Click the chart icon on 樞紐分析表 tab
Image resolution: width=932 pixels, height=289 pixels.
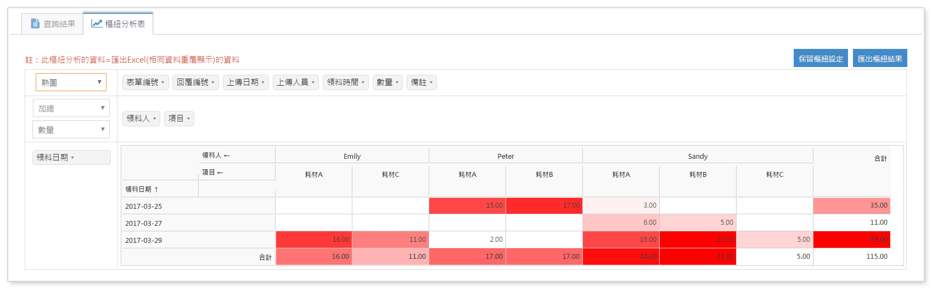pos(97,24)
